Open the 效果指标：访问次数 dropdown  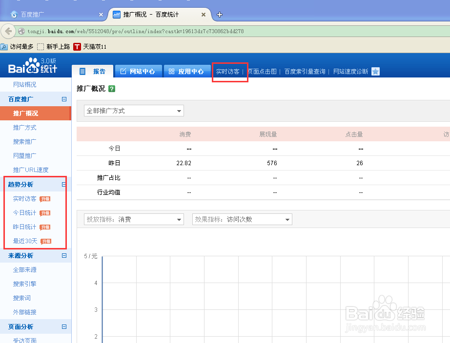coord(242,219)
